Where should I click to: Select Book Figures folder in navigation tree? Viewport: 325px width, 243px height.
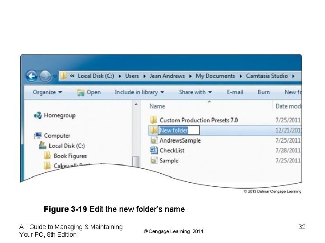tap(70, 156)
